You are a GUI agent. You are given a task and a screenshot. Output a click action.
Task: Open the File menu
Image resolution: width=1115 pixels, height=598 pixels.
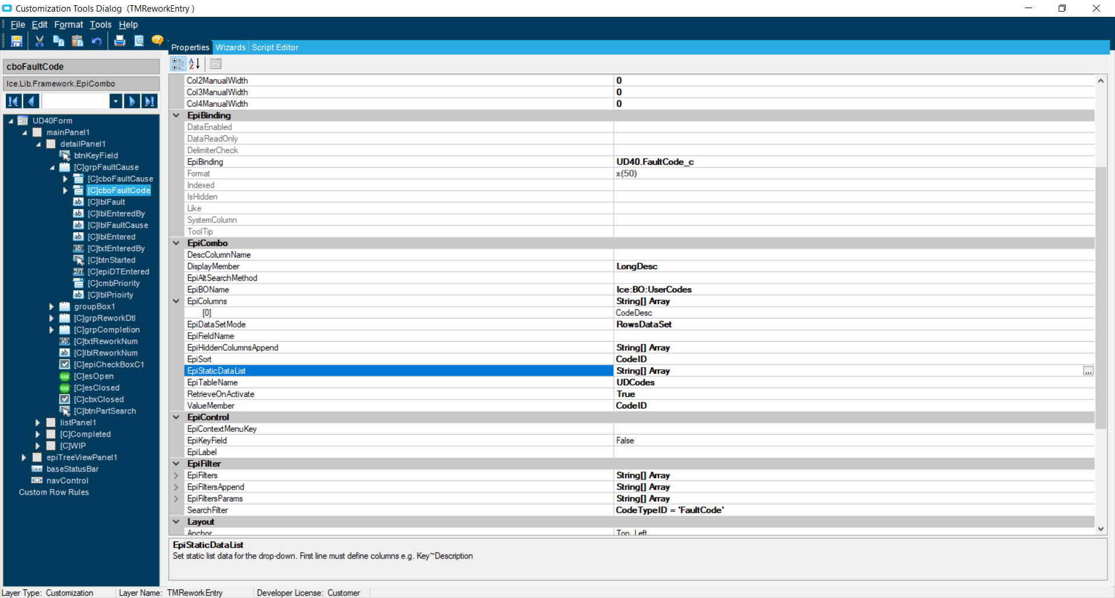click(x=18, y=24)
